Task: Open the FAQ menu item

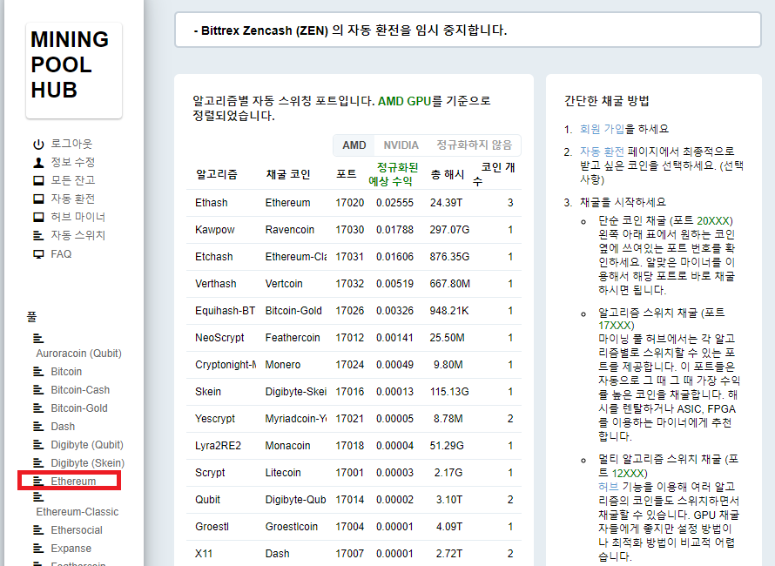Action: [x=61, y=254]
